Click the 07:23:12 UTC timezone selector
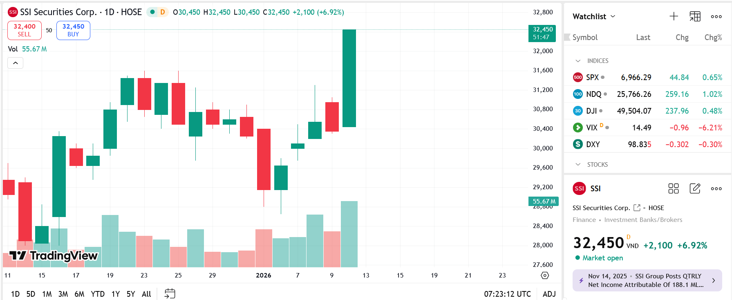The height and width of the screenshot is (300, 732). coord(507,294)
